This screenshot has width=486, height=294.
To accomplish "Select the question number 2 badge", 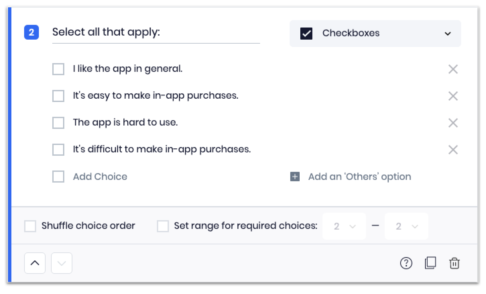I will (31, 33).
